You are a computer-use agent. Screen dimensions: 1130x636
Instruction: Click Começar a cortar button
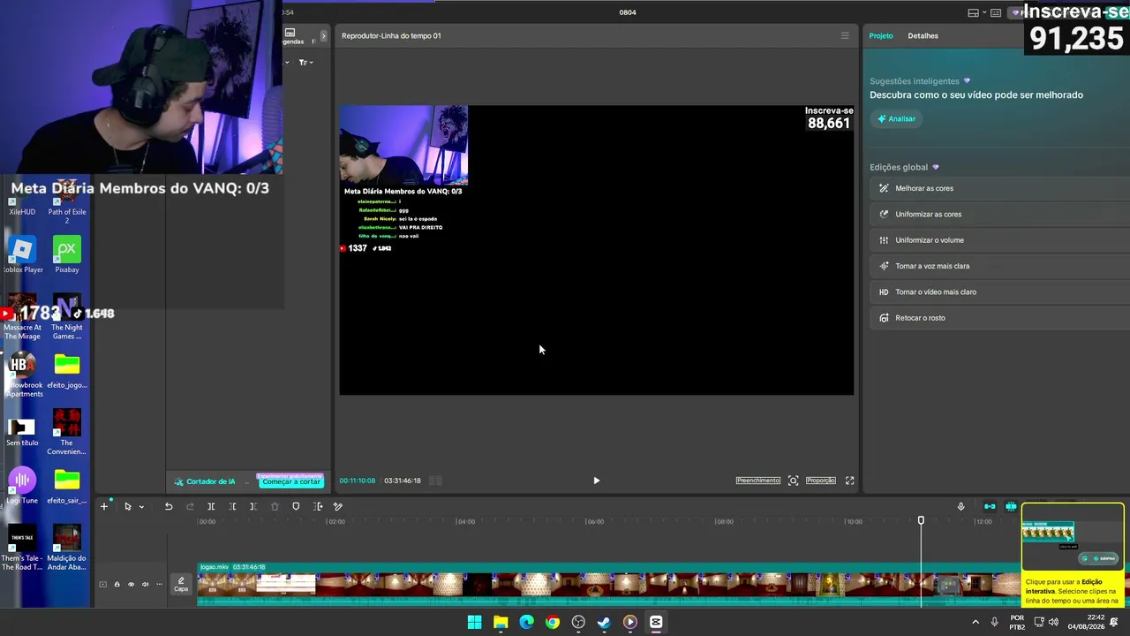pyautogui.click(x=291, y=481)
